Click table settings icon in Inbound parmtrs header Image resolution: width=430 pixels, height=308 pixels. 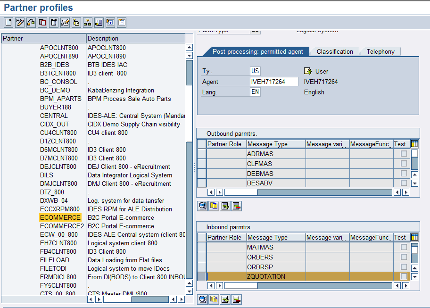click(x=414, y=237)
